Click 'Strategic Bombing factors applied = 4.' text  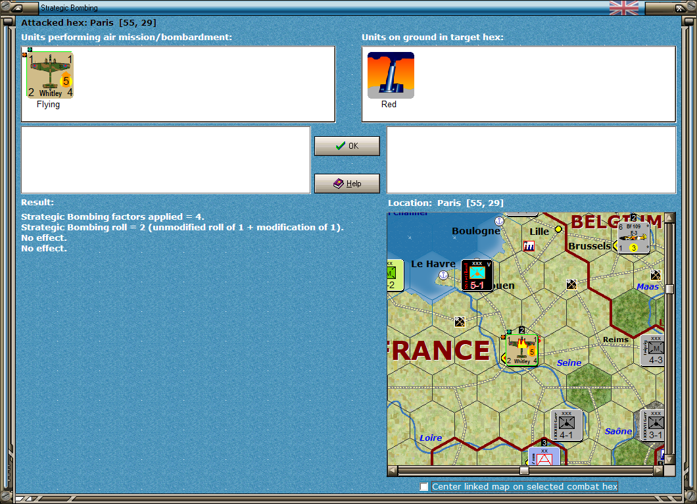point(112,216)
